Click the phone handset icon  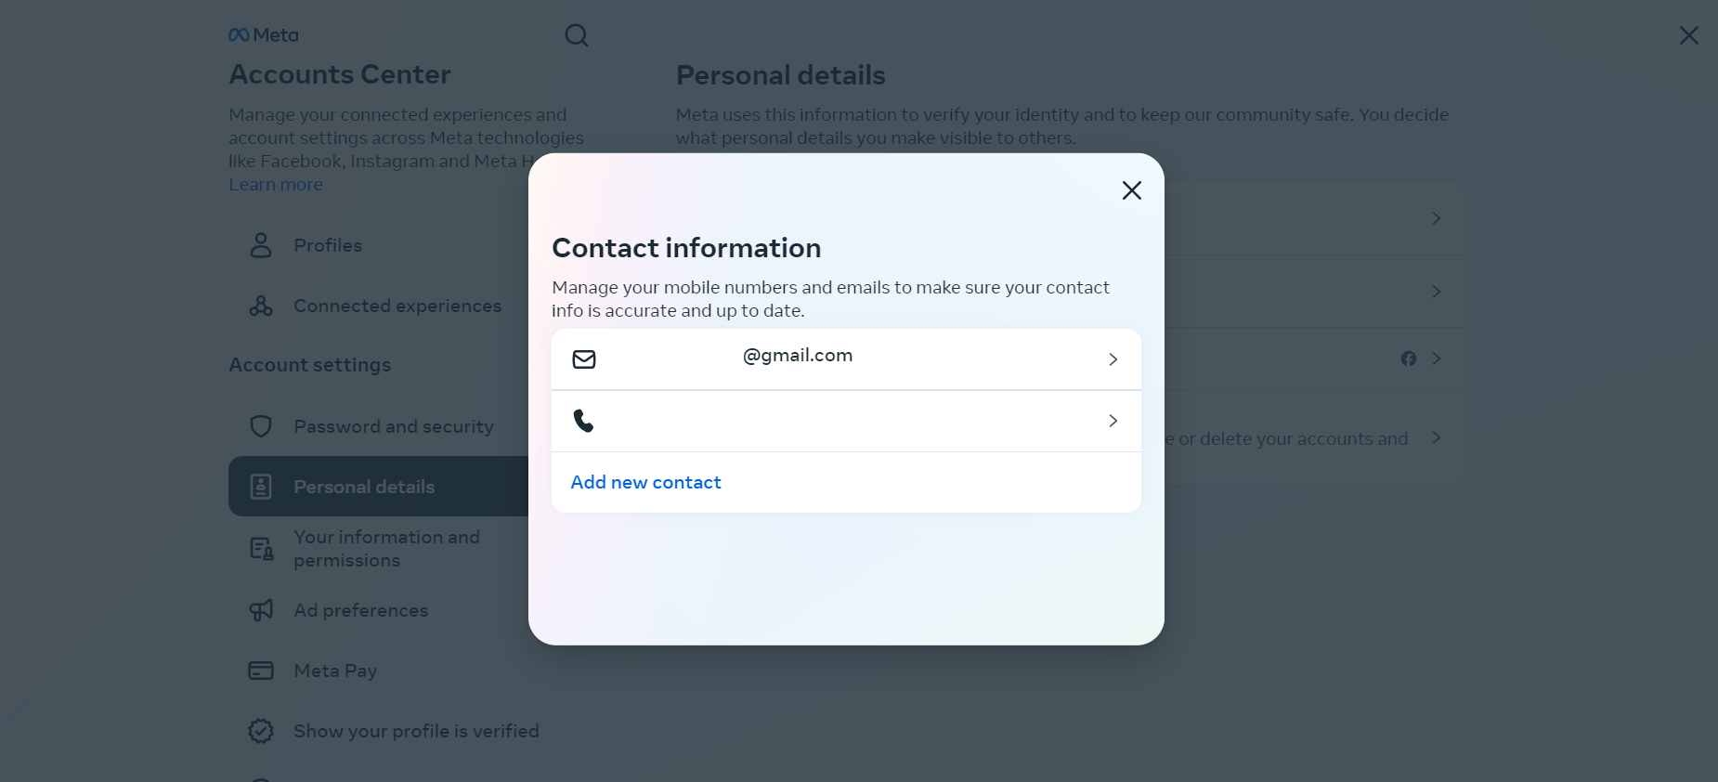click(x=583, y=421)
